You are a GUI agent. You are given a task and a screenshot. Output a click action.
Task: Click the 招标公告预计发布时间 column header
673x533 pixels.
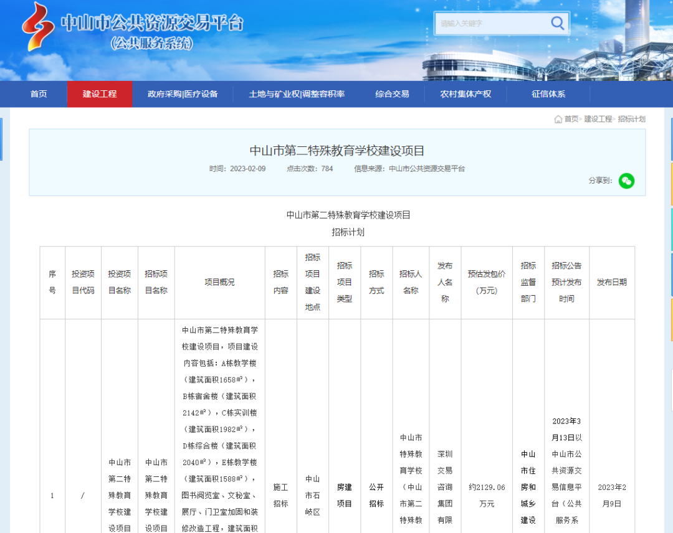click(x=566, y=282)
